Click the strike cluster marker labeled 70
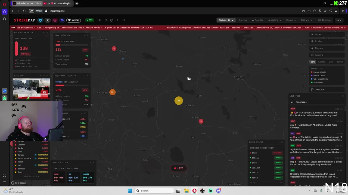 (179, 101)
